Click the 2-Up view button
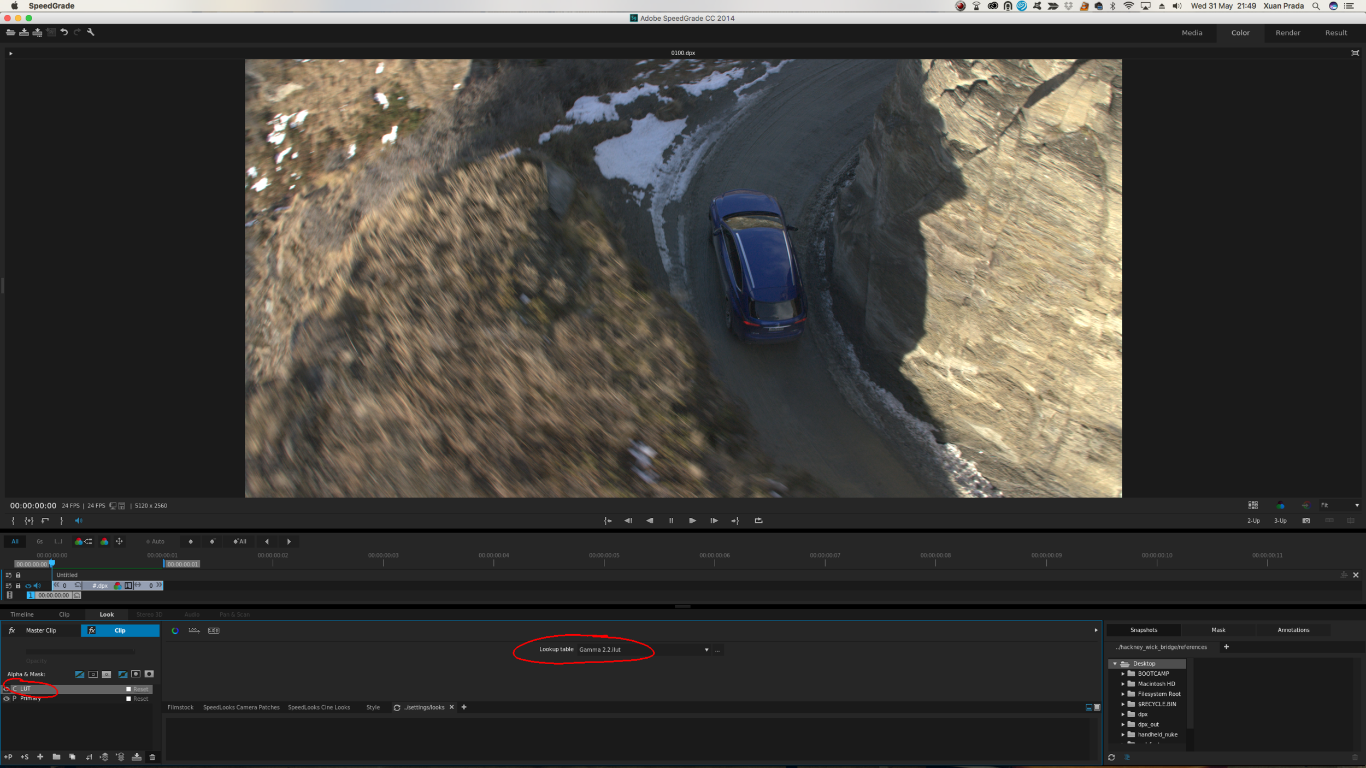This screenshot has width=1366, height=768. 1253,521
